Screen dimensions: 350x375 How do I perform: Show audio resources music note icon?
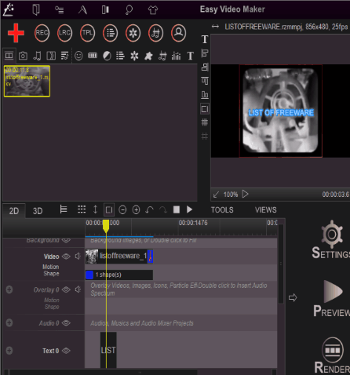click(x=37, y=56)
